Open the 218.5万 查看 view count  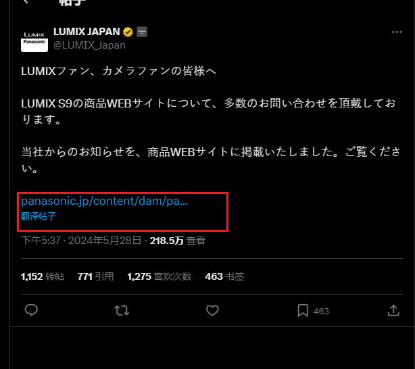tap(178, 241)
